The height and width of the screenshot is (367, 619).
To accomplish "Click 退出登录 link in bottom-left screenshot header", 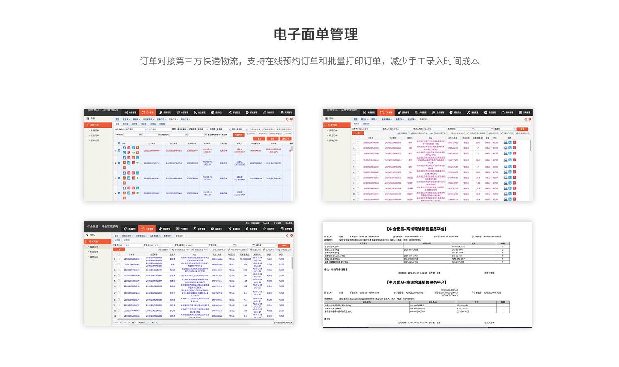I will coord(289,223).
